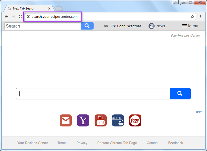Screen dimensions: 207x151
Task: Open 78° Local Weather link
Action: pos(126,26)
